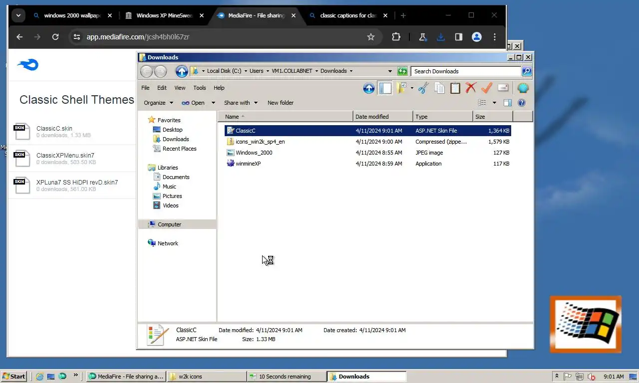Click the Start button
Viewport: 639px width, 383px height.
(x=14, y=377)
